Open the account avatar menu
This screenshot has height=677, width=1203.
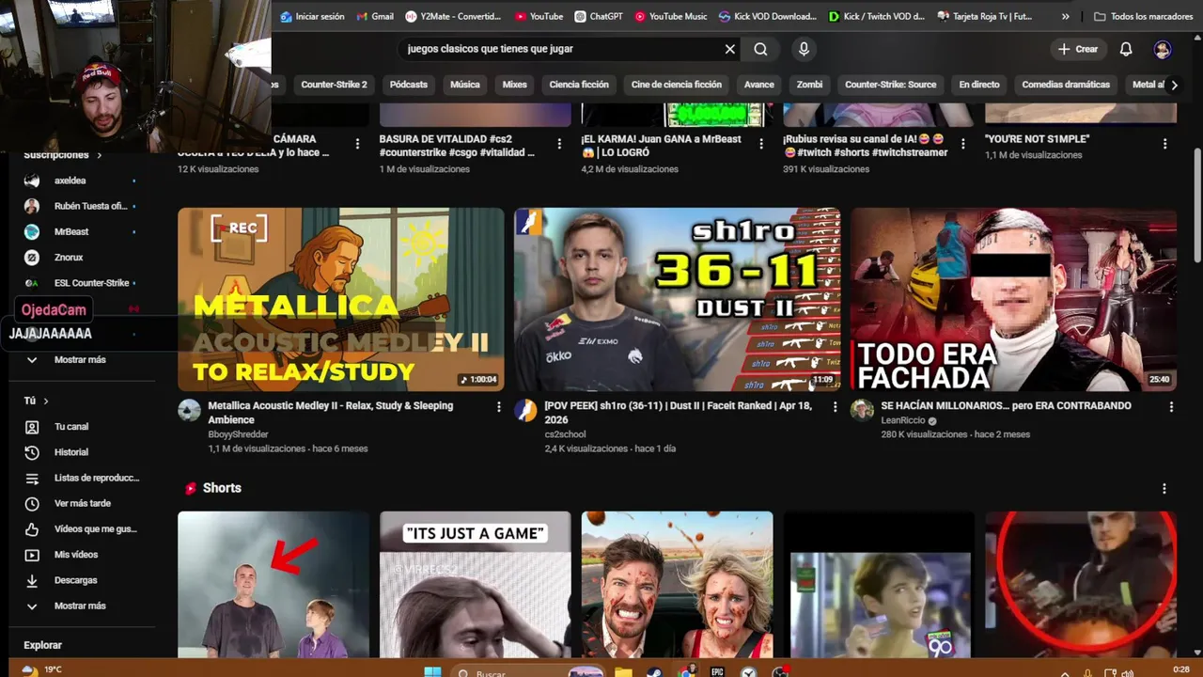(1163, 49)
